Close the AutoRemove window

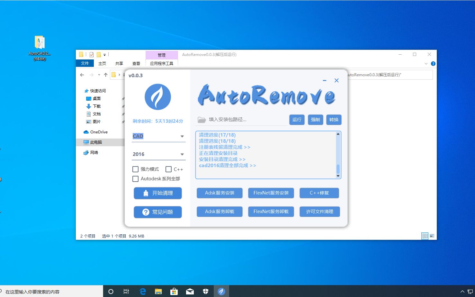point(336,80)
